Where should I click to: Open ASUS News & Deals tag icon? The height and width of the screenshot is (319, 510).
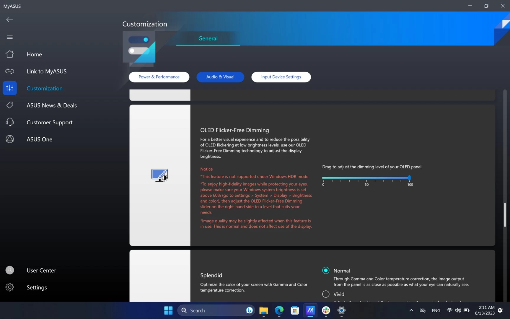pyautogui.click(x=10, y=105)
